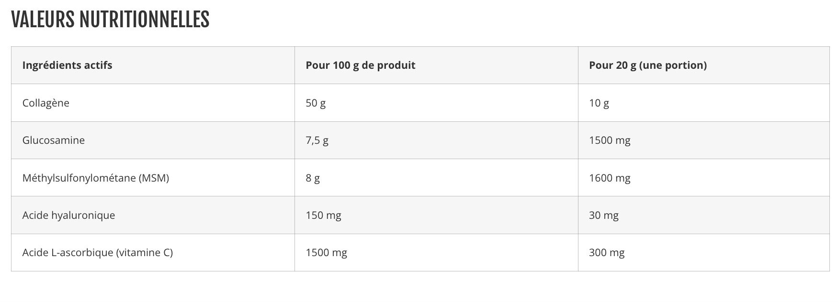Click the 1500 mg glucosamine portion value
This screenshot has width=838, height=302.
coord(610,140)
